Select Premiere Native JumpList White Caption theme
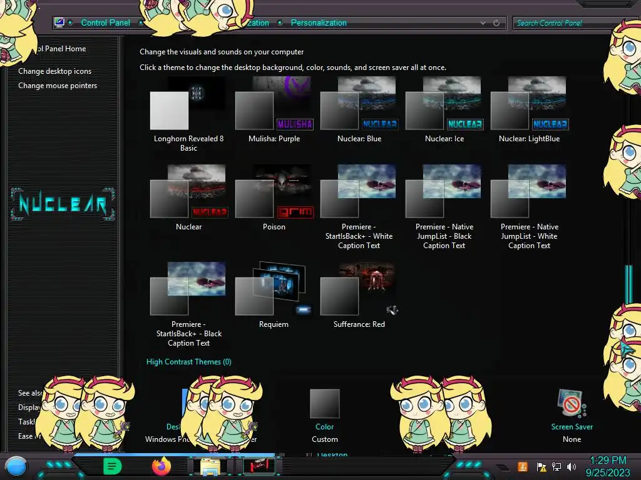 530,207
